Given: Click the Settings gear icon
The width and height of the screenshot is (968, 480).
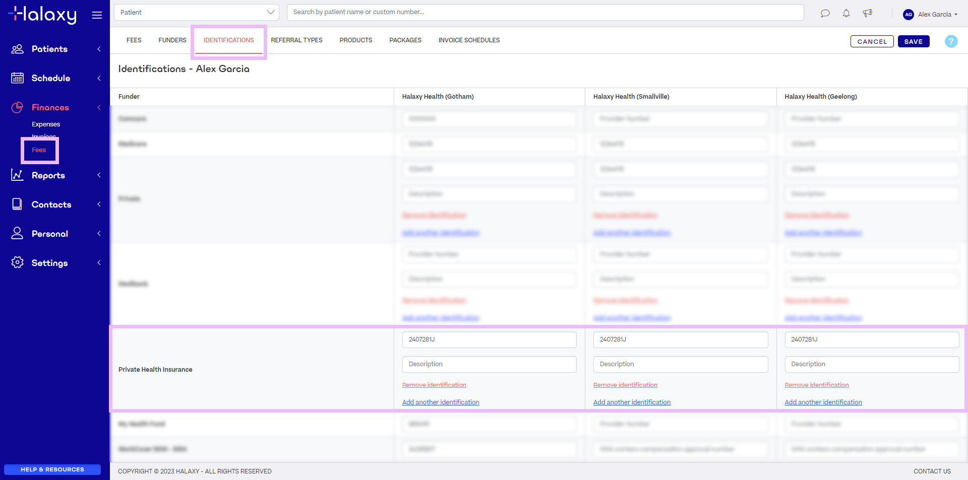Looking at the screenshot, I should 18,262.
